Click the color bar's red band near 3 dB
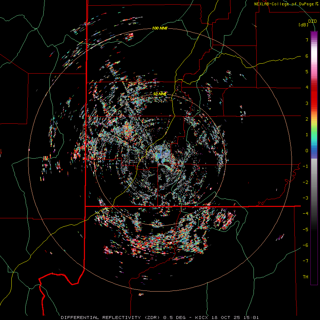 point(314,102)
